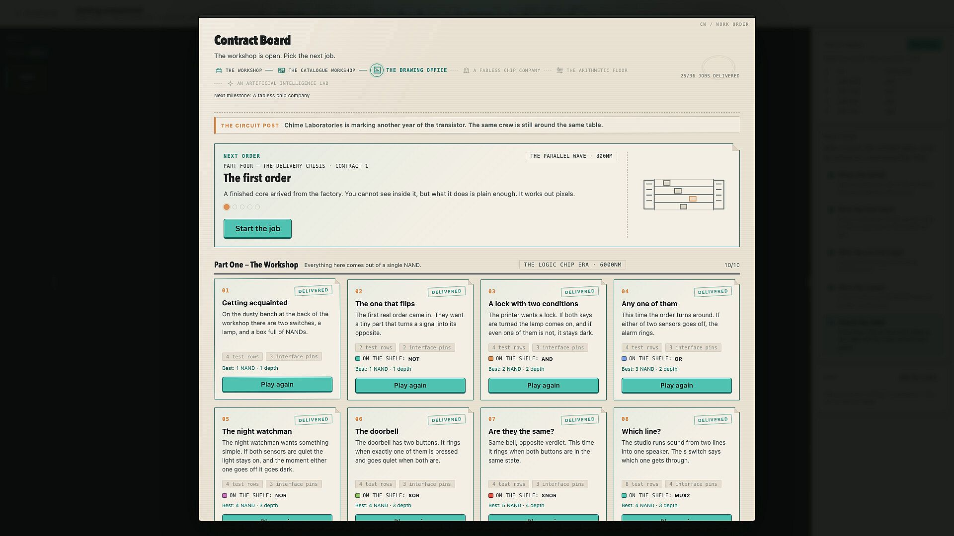Open The Drawing Office stage icon

[x=377, y=70]
